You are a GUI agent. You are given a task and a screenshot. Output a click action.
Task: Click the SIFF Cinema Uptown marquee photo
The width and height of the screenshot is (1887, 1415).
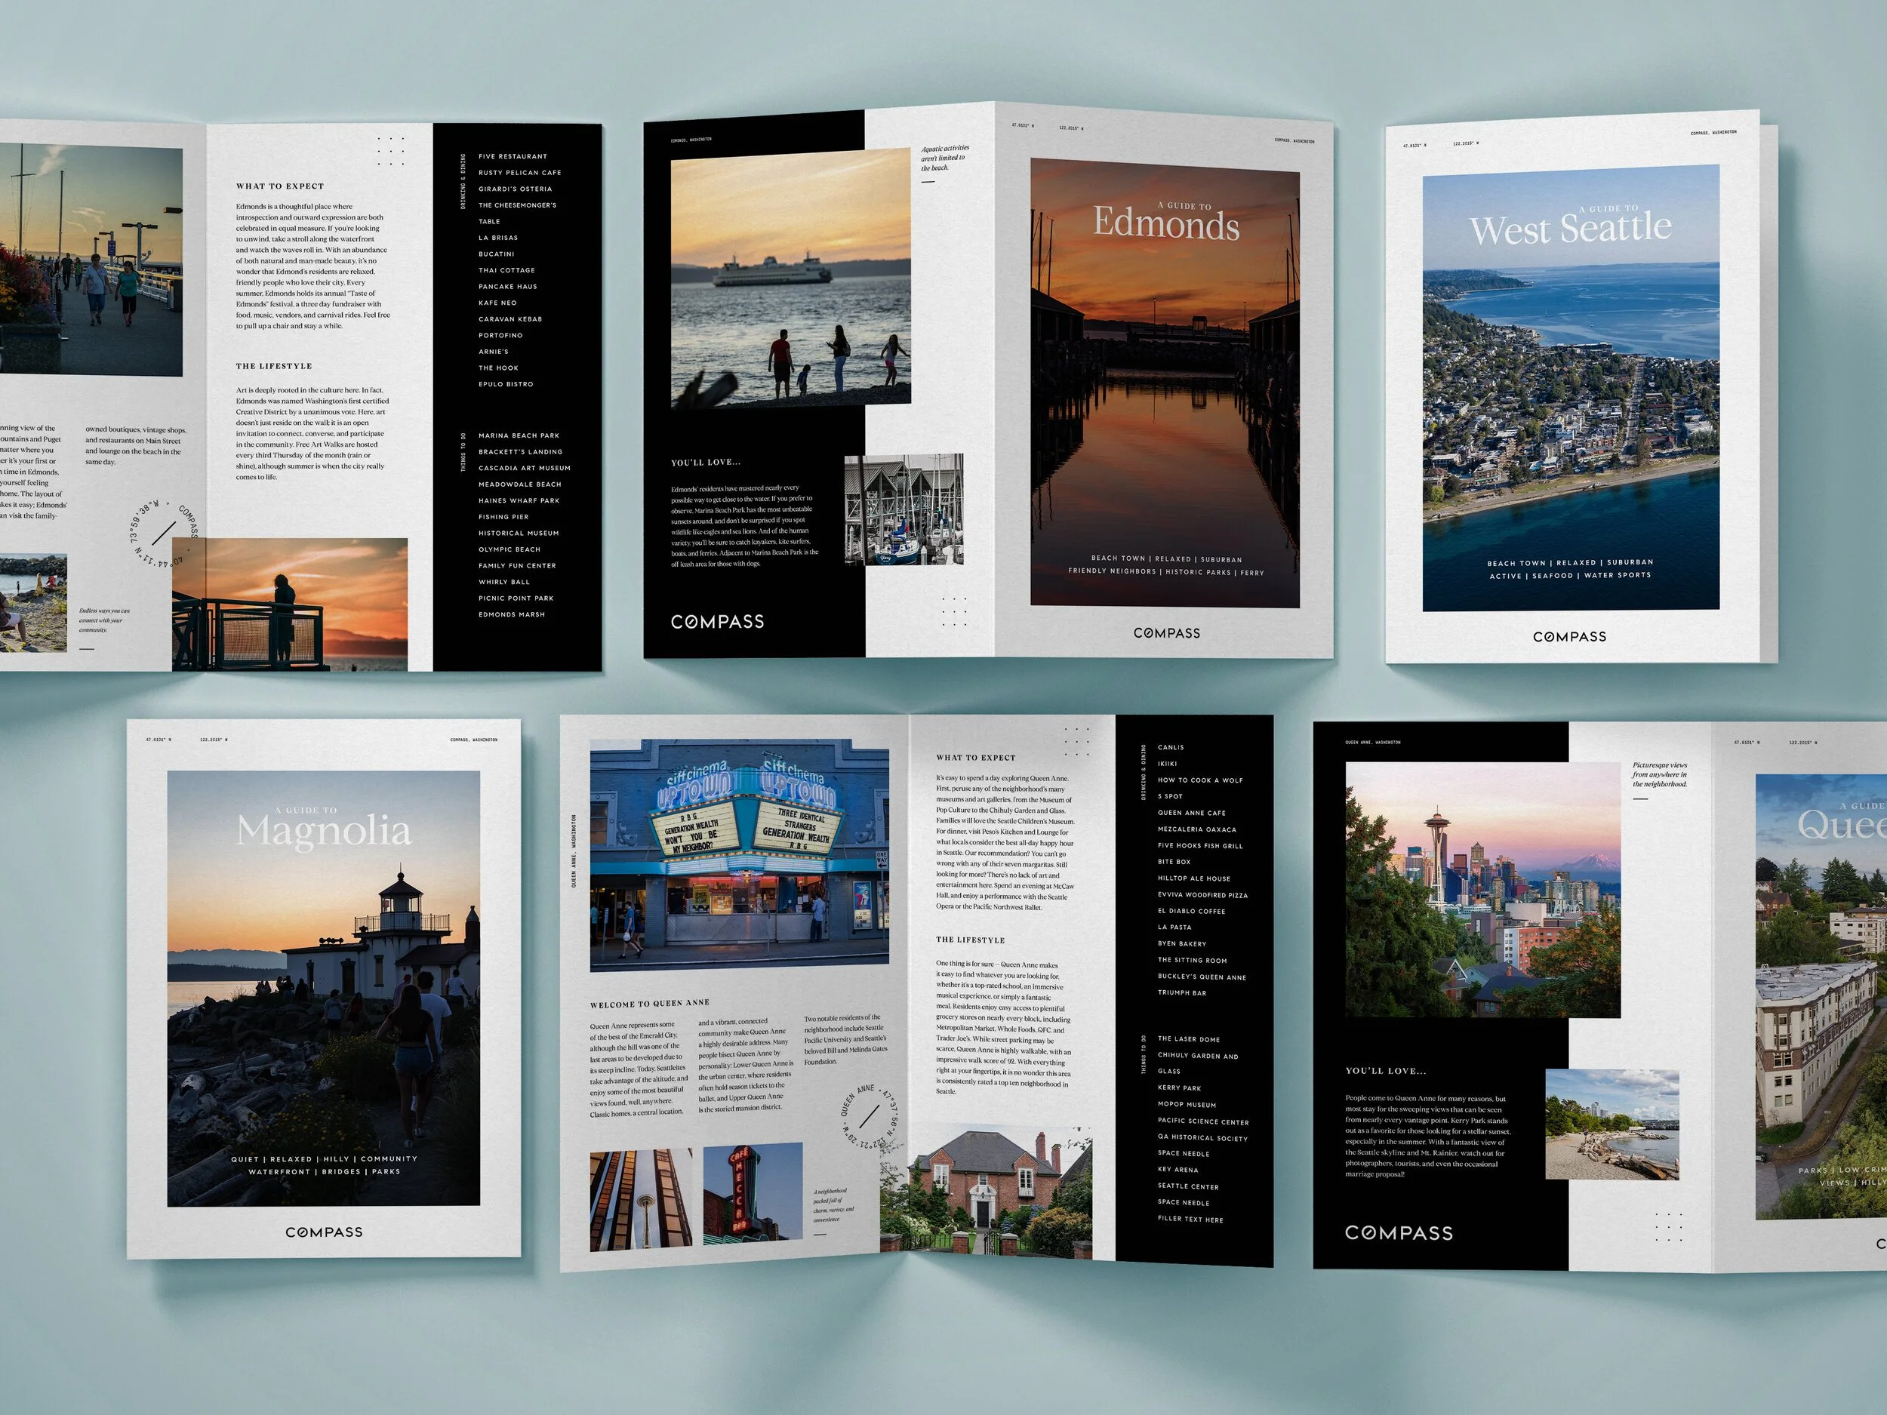(x=739, y=854)
